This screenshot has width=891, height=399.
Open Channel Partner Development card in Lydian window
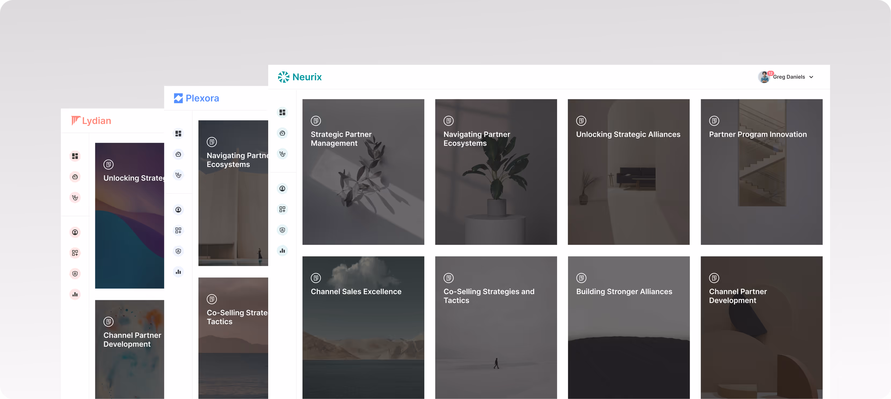coord(129,349)
